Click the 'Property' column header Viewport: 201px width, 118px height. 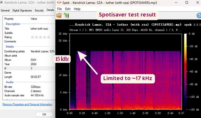click(9, 19)
